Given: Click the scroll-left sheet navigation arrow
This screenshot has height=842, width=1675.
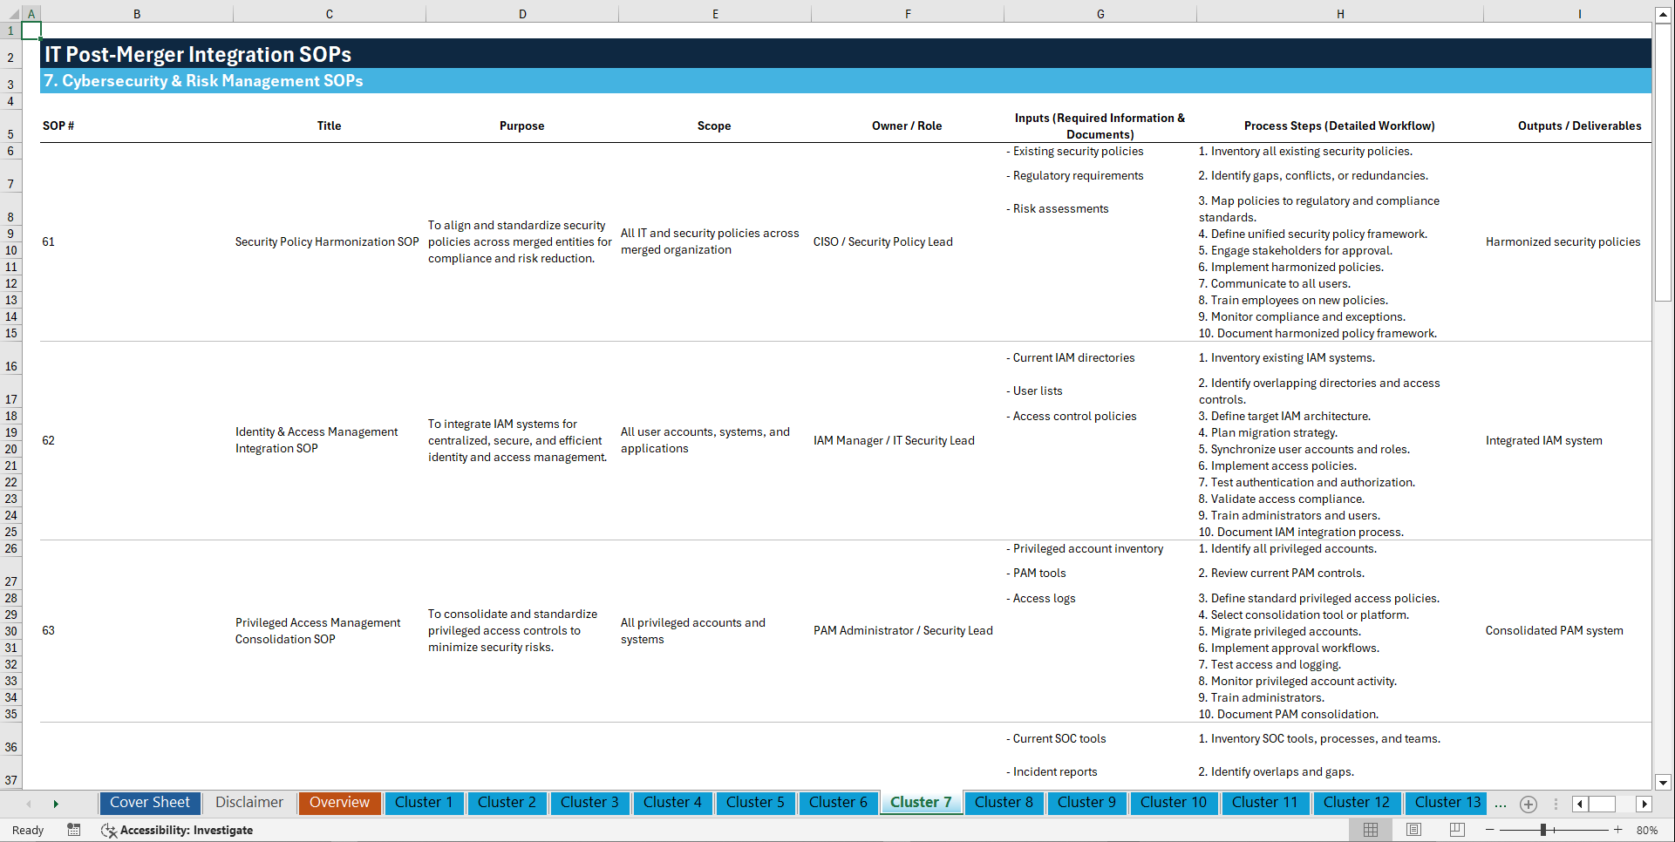Looking at the screenshot, I should 29,804.
